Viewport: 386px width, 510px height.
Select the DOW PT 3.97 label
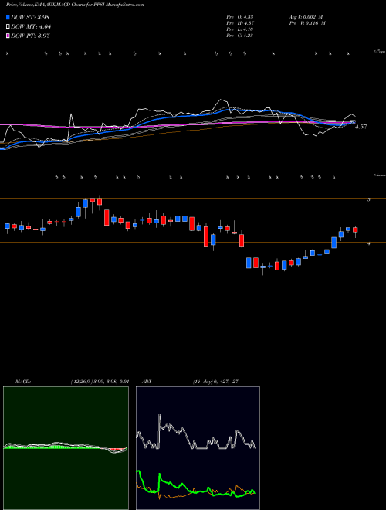(x=30, y=36)
